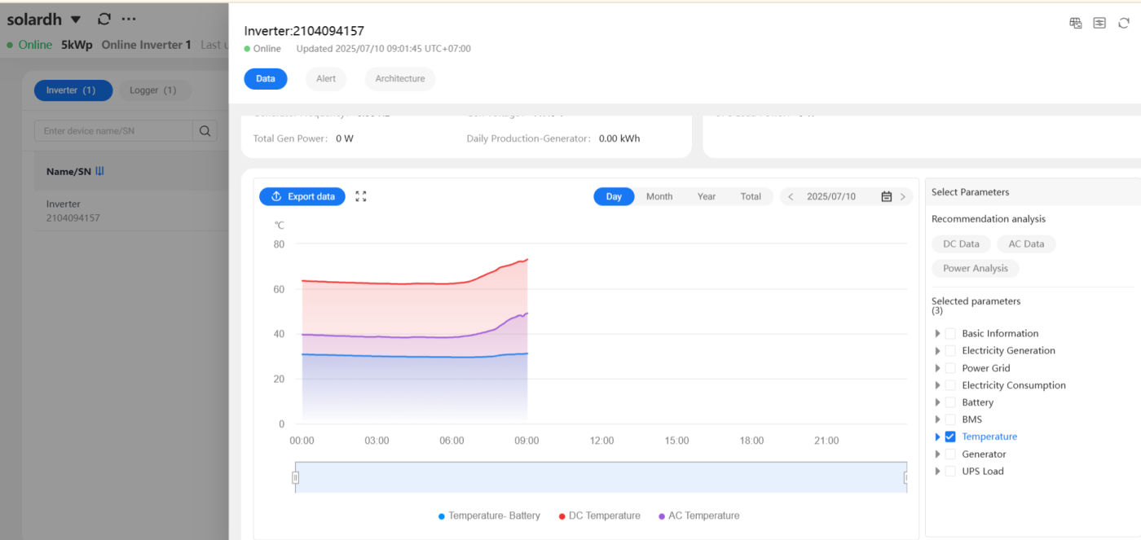Switch to the Alert tab
Image resolution: width=1141 pixels, height=540 pixels.
tap(326, 79)
